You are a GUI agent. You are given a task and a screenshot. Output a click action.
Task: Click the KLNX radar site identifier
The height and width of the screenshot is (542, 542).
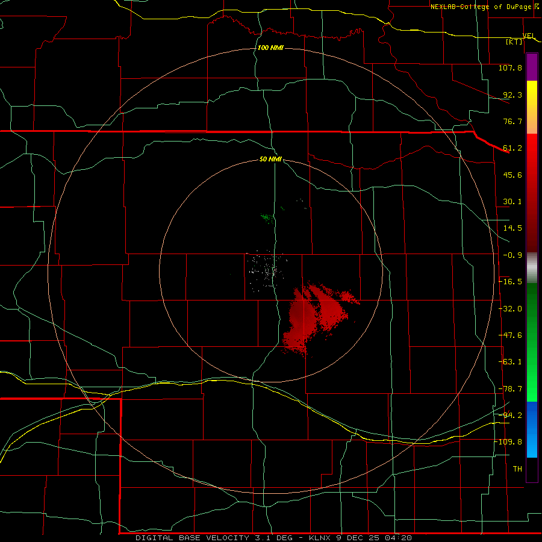pos(321,538)
